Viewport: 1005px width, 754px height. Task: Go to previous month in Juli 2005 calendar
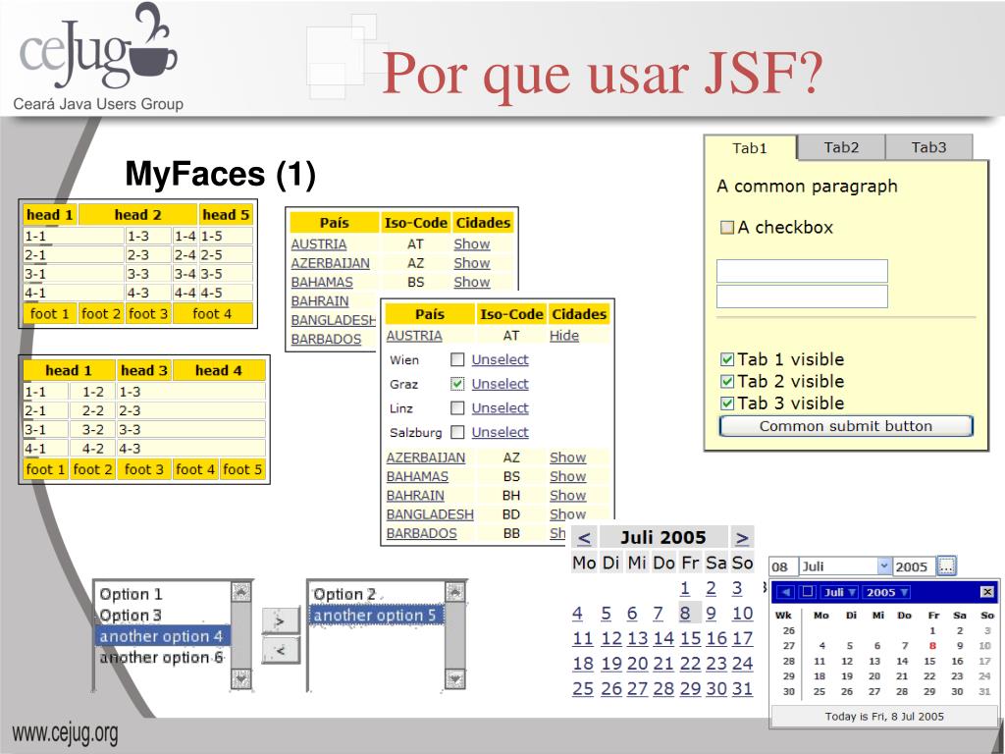584,537
